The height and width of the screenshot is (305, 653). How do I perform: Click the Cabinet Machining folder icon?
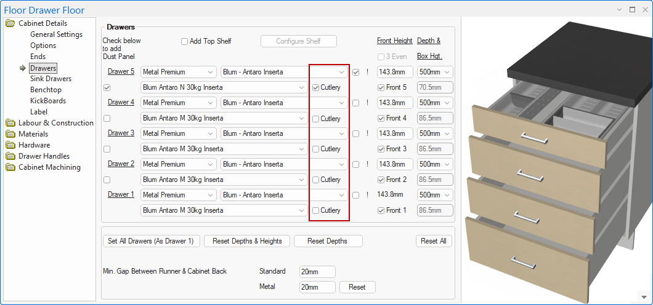(10, 167)
